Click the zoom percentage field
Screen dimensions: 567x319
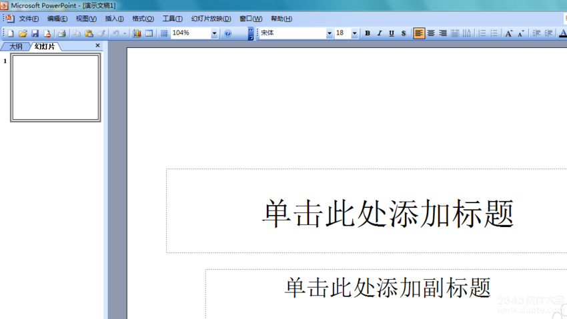(191, 33)
